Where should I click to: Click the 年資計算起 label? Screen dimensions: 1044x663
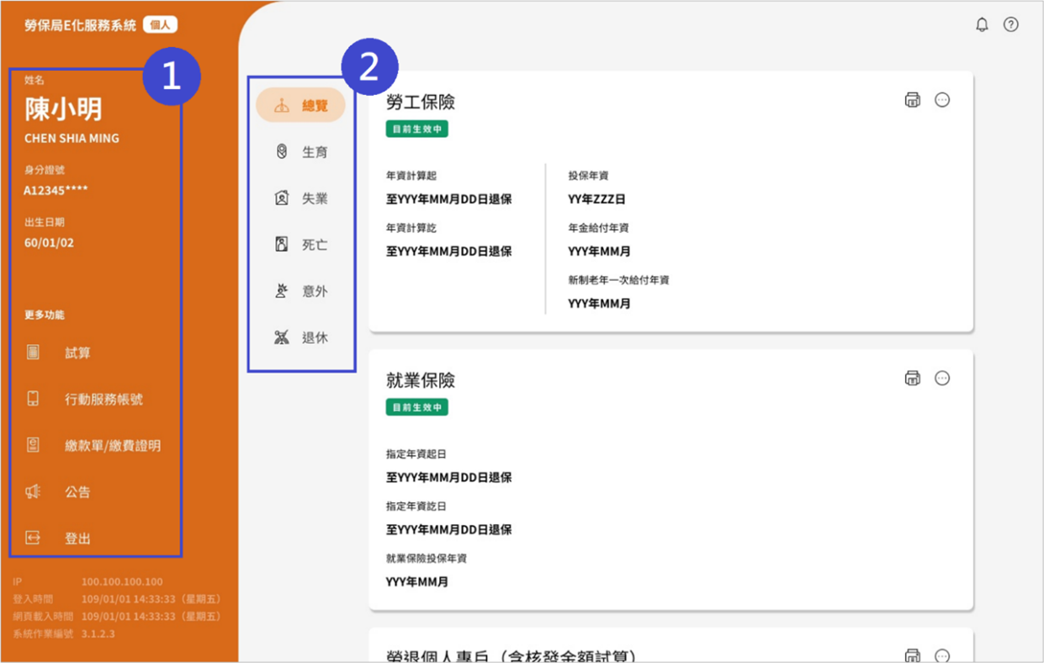(411, 176)
